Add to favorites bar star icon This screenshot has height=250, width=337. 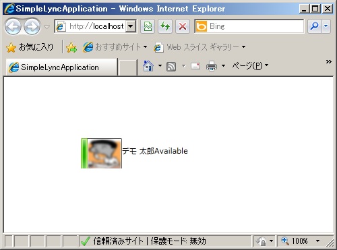pyautogui.click(x=71, y=47)
